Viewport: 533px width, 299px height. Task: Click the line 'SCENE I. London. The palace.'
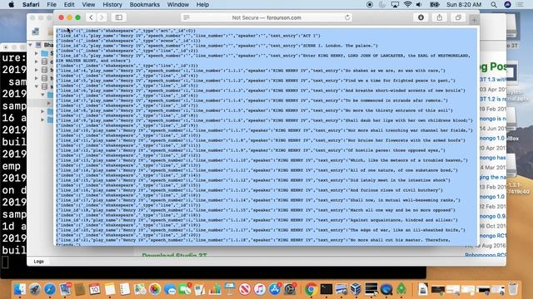point(217,46)
